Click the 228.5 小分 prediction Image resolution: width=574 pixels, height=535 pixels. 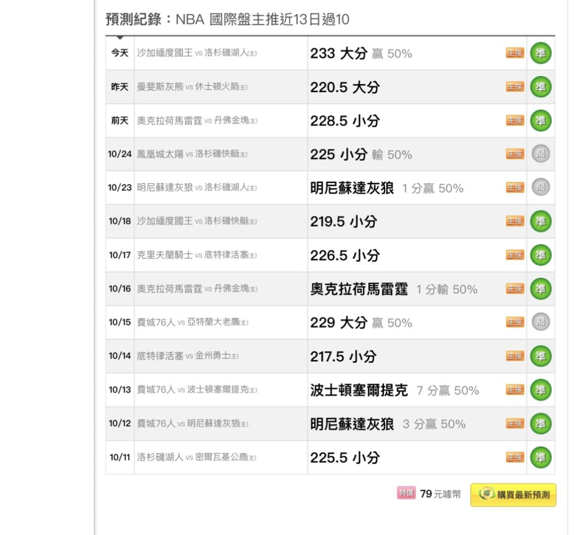[345, 121]
